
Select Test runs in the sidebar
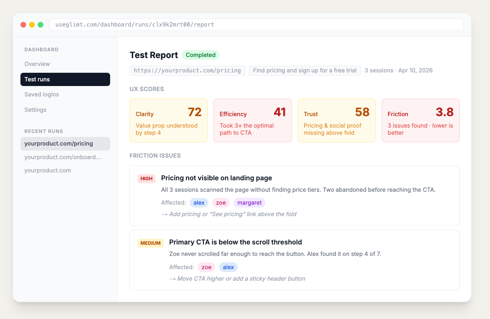pyautogui.click(x=65, y=79)
